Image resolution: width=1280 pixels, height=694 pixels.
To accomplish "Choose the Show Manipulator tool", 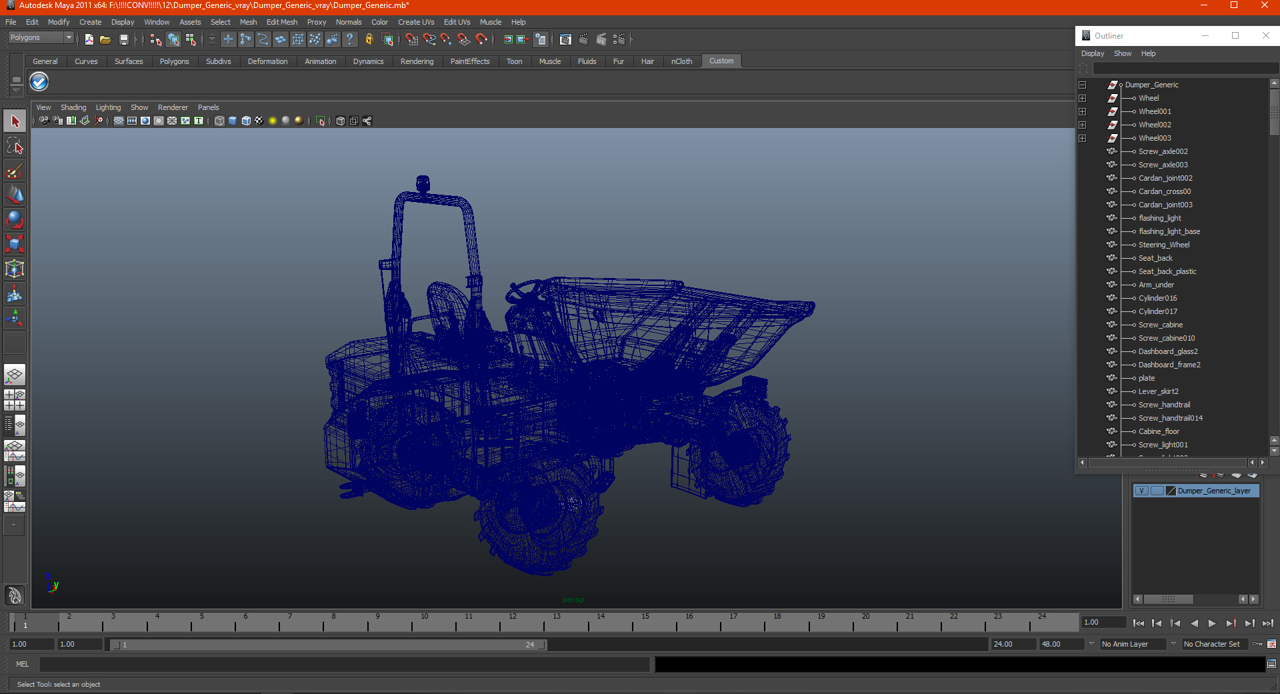I will 15,318.
